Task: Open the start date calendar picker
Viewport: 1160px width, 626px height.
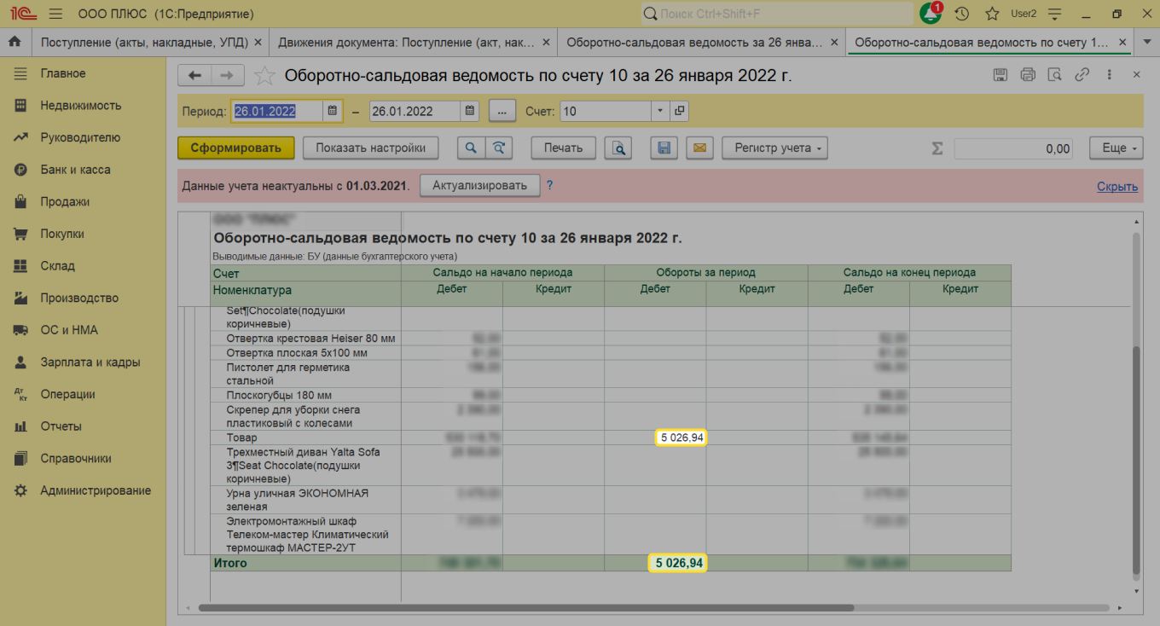Action: tap(333, 111)
